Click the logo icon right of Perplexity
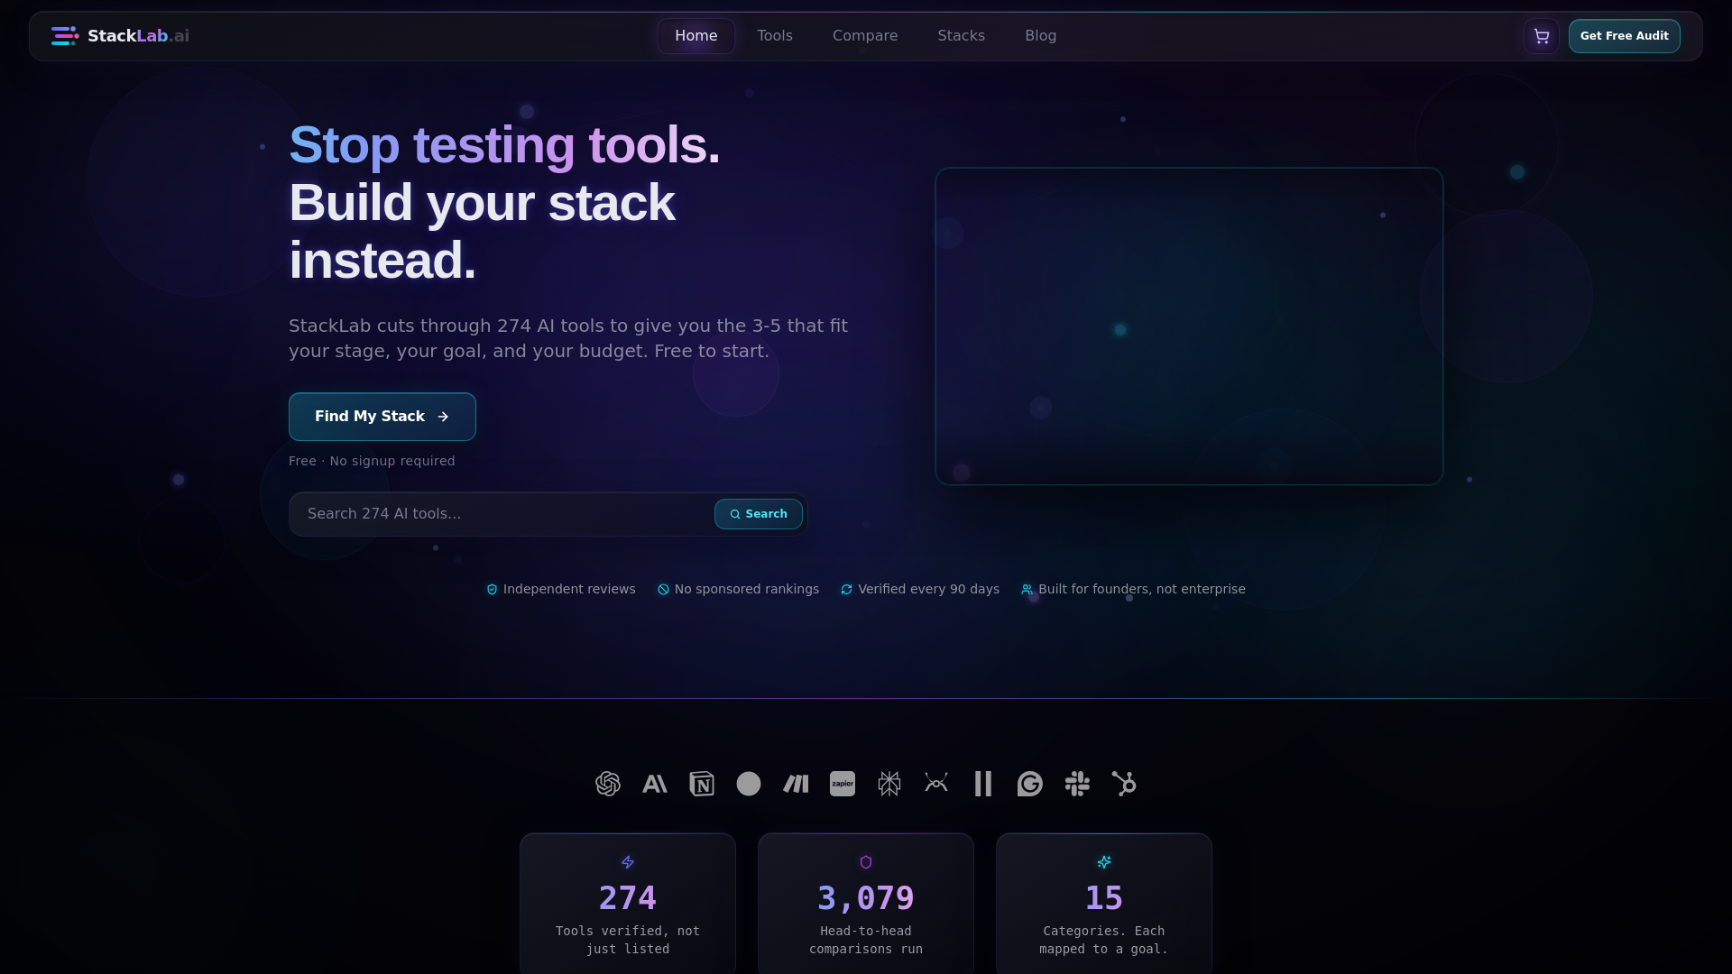 tap(936, 784)
